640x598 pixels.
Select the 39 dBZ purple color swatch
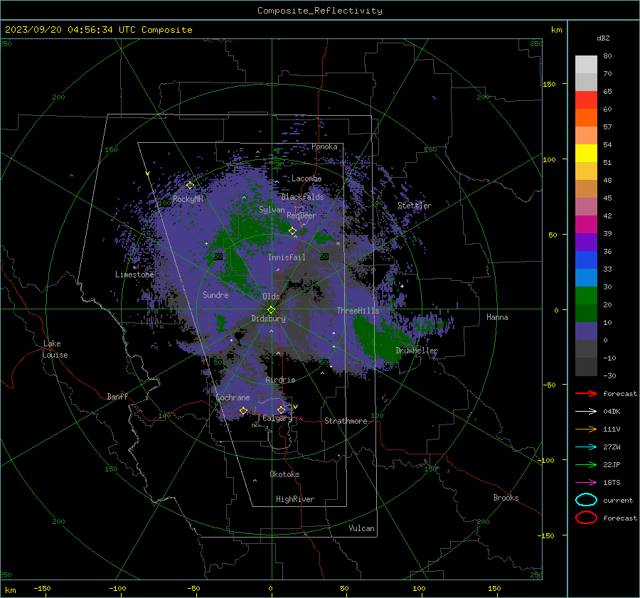point(586,242)
